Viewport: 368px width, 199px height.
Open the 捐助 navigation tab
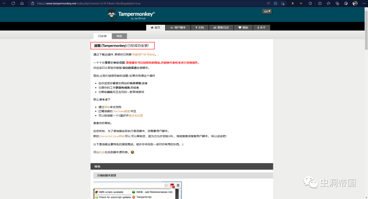point(243,28)
